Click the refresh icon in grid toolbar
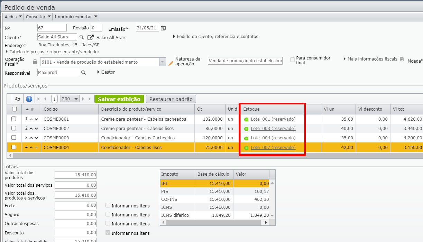 click(x=18, y=99)
